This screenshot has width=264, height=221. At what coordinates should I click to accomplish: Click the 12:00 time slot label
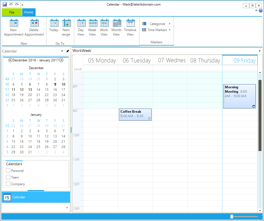[x=76, y=184]
